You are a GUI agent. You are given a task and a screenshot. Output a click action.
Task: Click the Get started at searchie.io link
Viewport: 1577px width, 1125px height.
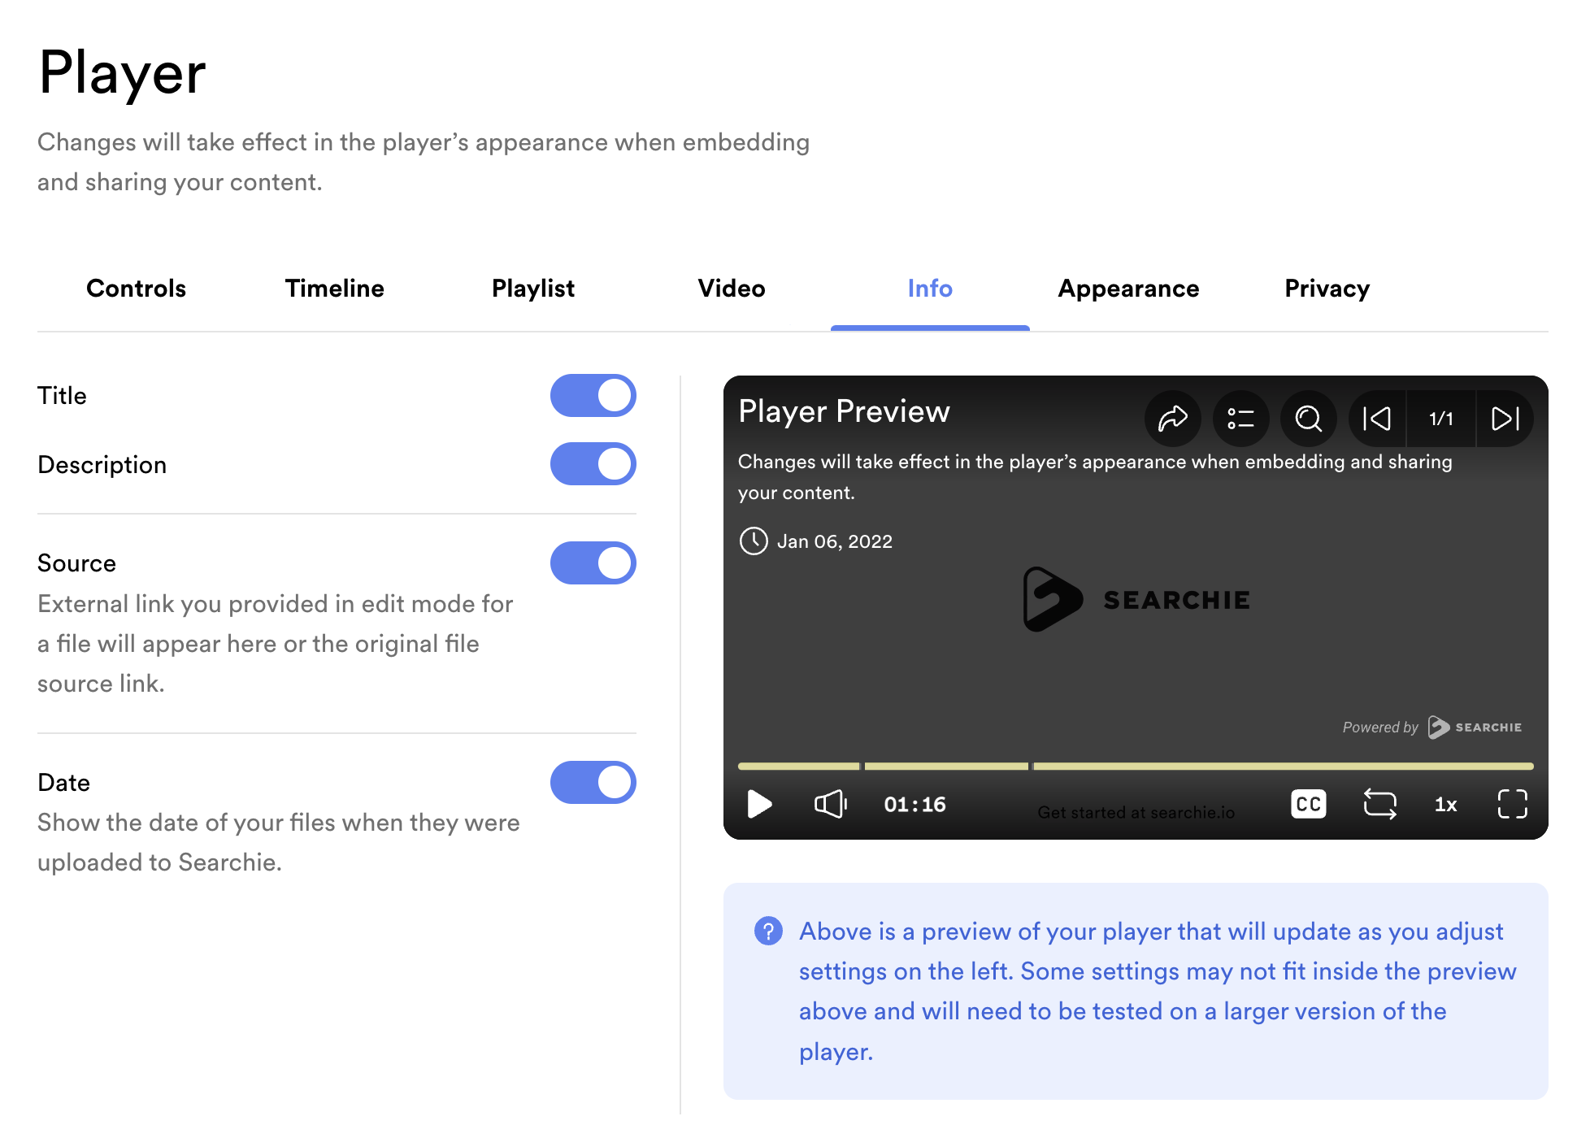tap(1136, 812)
